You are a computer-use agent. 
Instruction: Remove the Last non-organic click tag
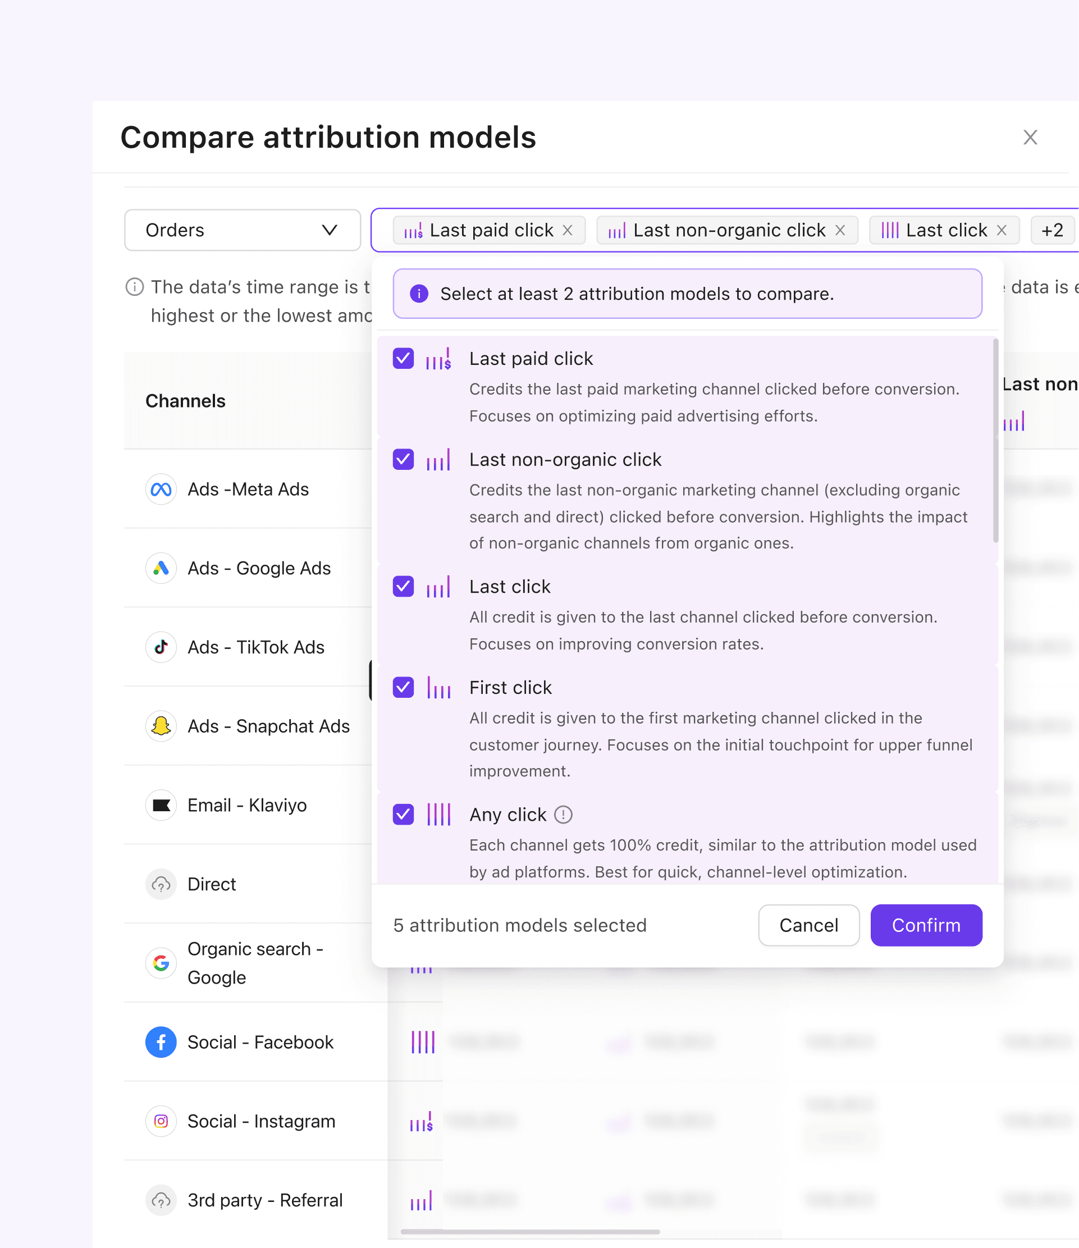(840, 230)
